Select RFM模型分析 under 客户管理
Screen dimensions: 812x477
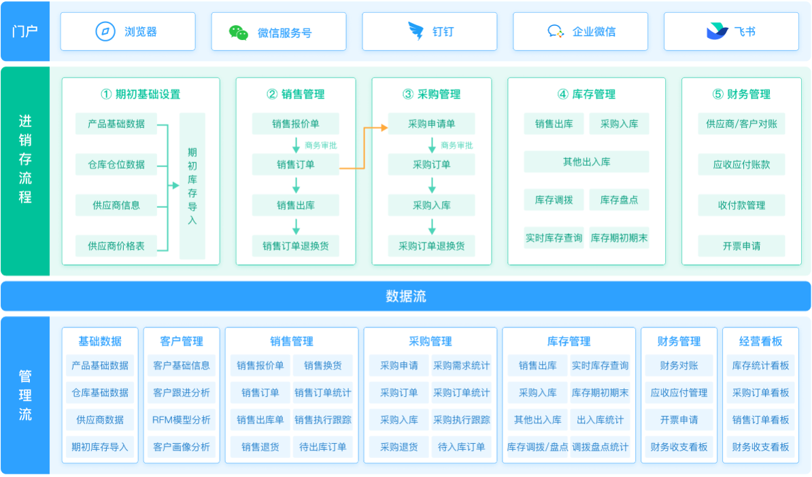pos(181,421)
